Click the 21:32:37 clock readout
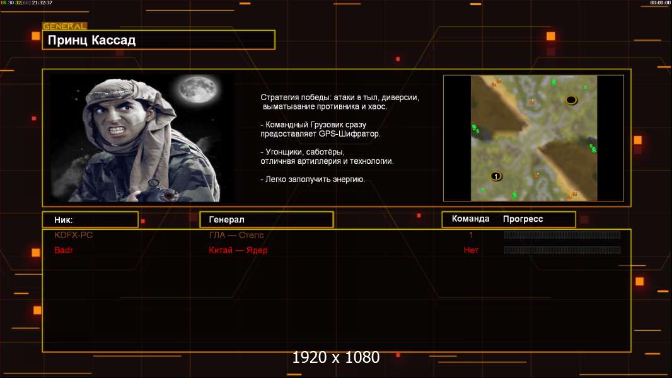 (x=42, y=3)
